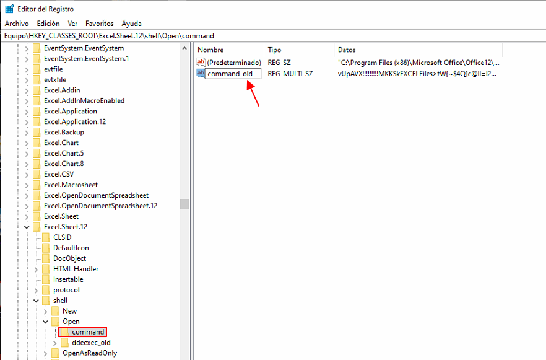The image size is (546, 360).
Task: Select the EventSystem.EventSystem folder icon
Action: pos(37,48)
